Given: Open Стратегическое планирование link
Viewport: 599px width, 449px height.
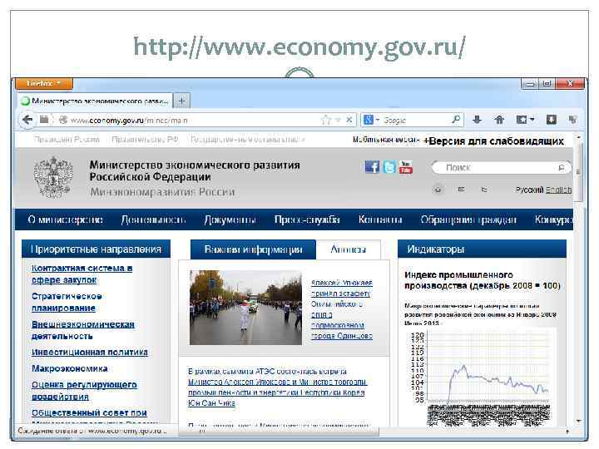Looking at the screenshot, I should coord(67,302).
